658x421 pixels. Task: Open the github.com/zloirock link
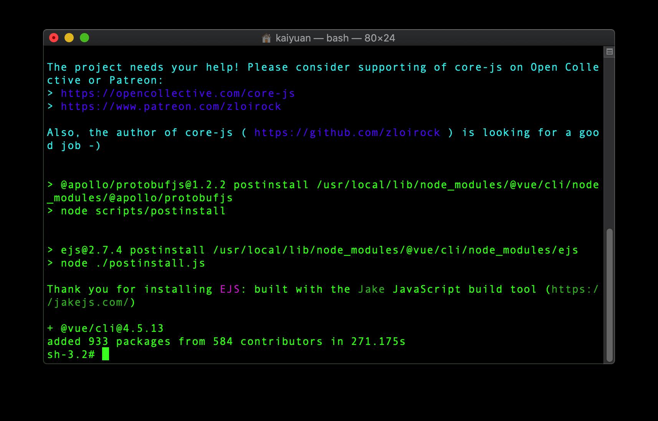click(x=347, y=133)
